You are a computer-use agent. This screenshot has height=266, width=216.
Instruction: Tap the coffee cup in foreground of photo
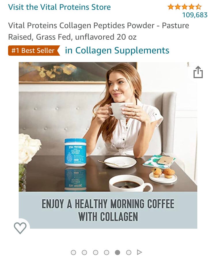click(x=131, y=183)
